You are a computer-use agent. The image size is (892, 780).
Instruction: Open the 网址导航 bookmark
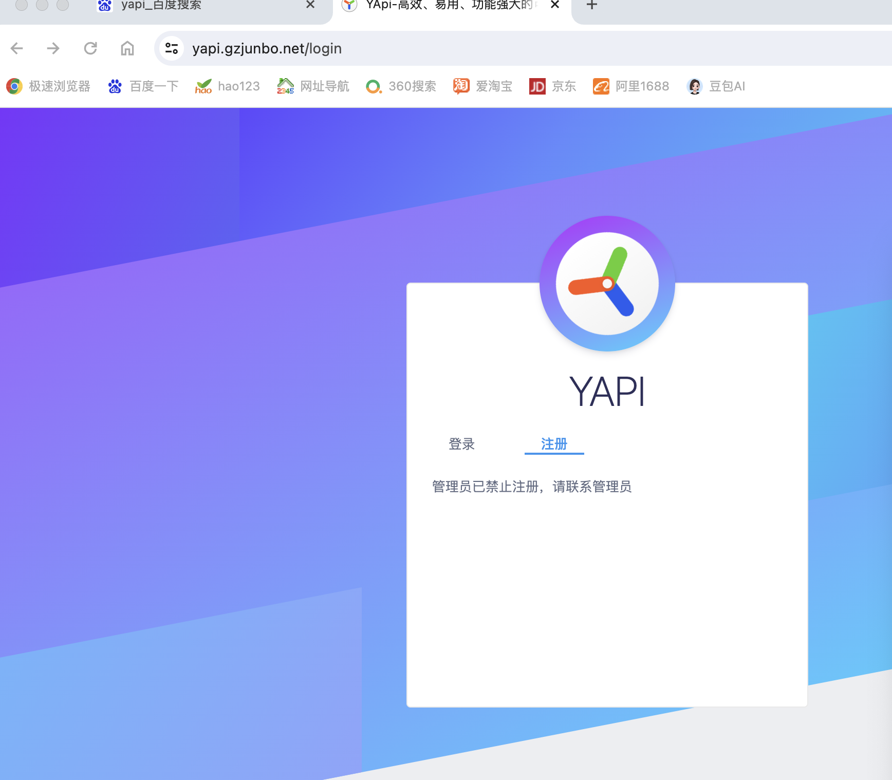coord(312,86)
